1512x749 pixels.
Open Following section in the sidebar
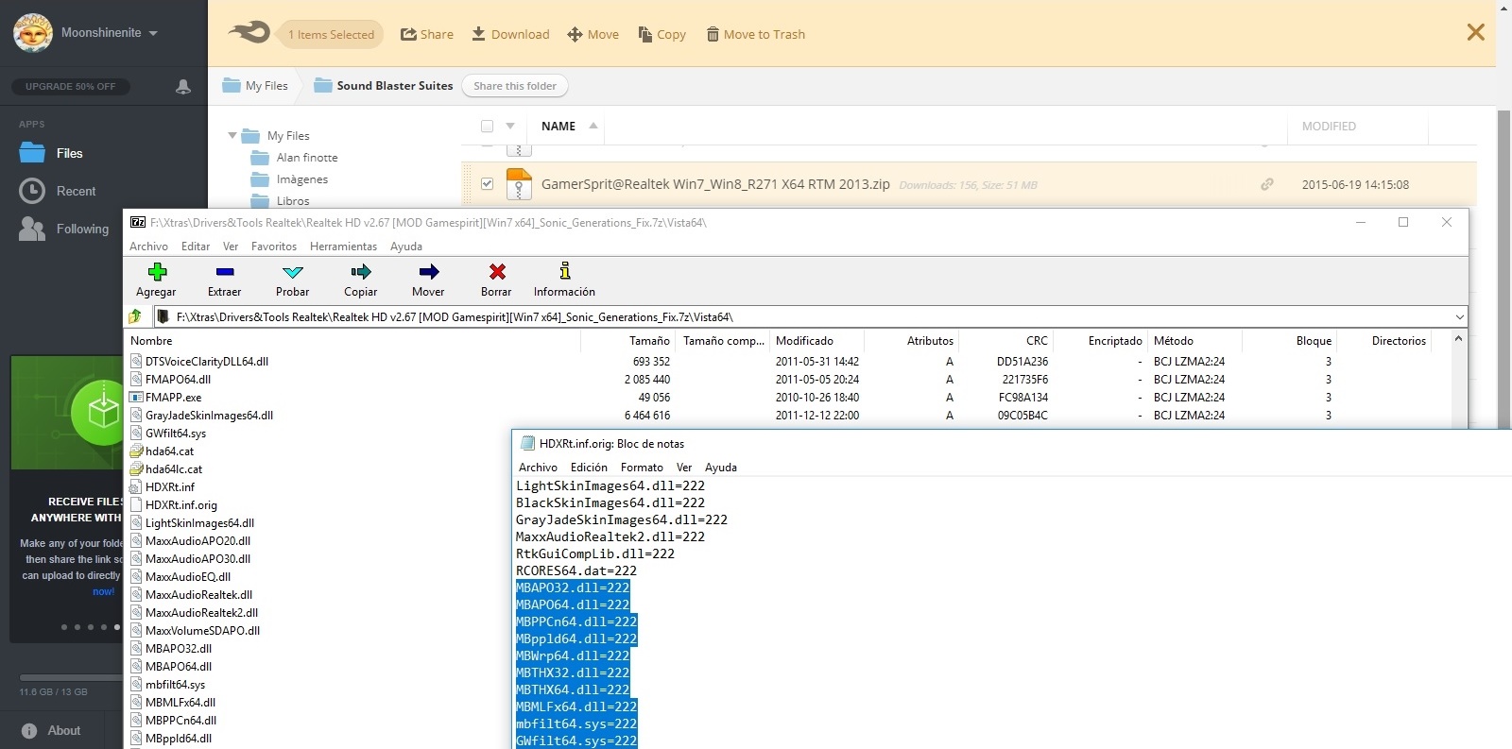point(63,229)
